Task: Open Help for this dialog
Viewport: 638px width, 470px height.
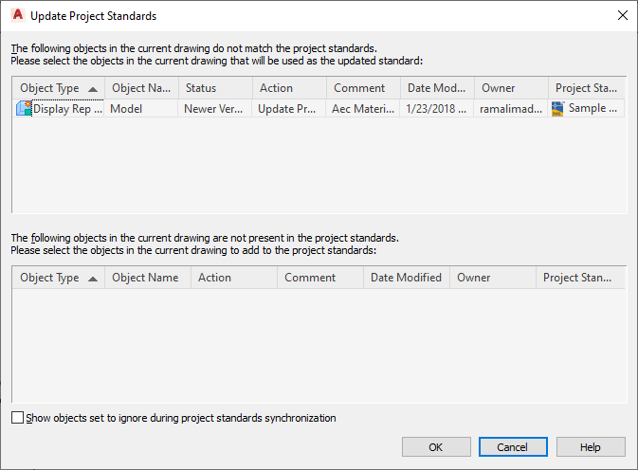Action: pos(591,447)
